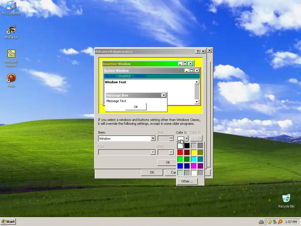Select the bright red swatch
The width and height of the screenshot is (301, 226).
point(180,152)
